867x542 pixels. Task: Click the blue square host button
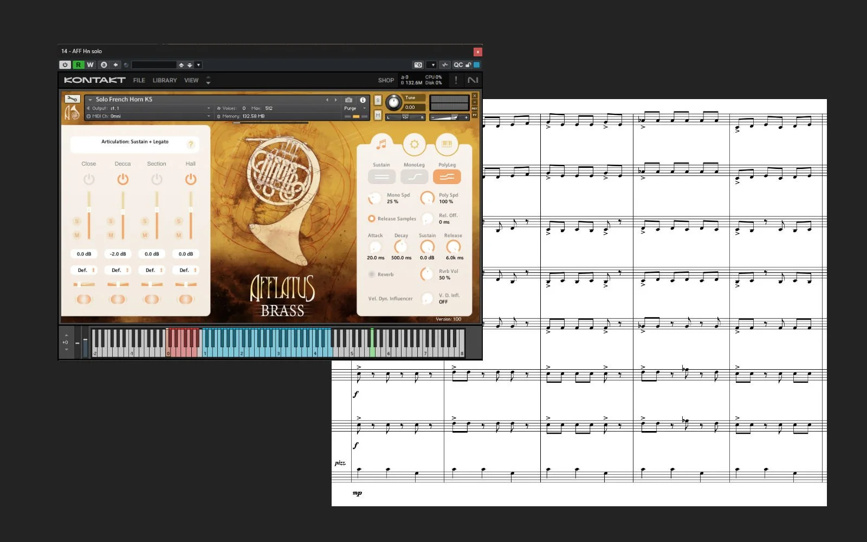[477, 65]
